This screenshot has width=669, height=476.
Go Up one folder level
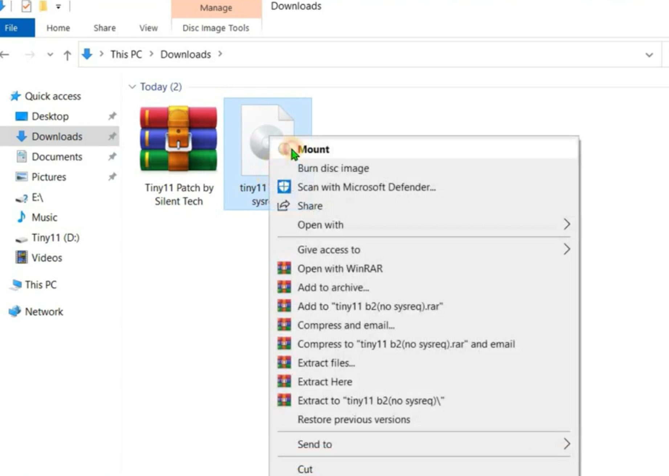(67, 55)
